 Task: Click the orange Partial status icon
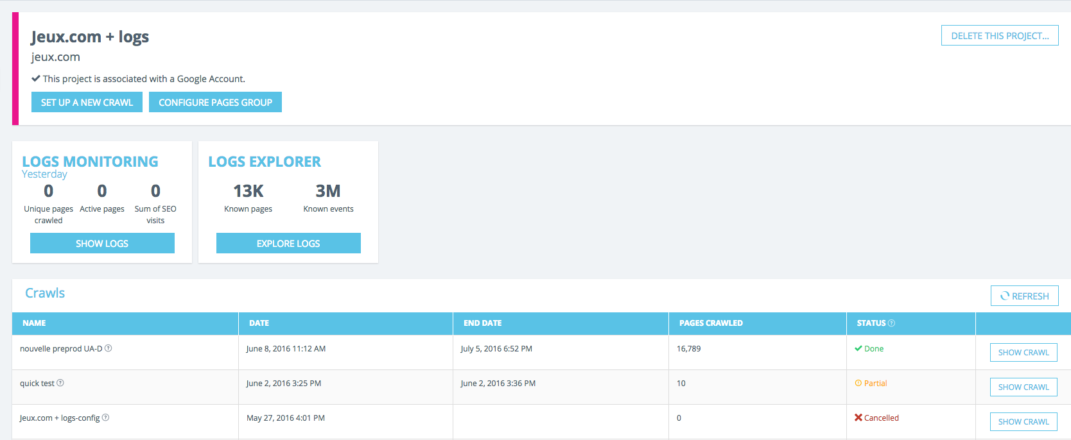pyautogui.click(x=858, y=383)
